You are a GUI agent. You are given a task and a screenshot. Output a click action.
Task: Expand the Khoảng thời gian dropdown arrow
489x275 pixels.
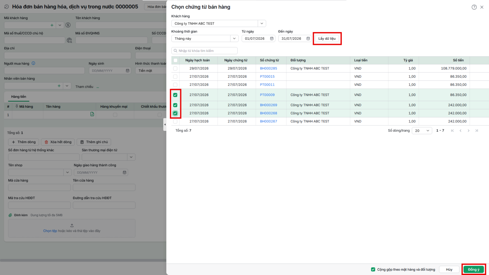[x=234, y=38]
